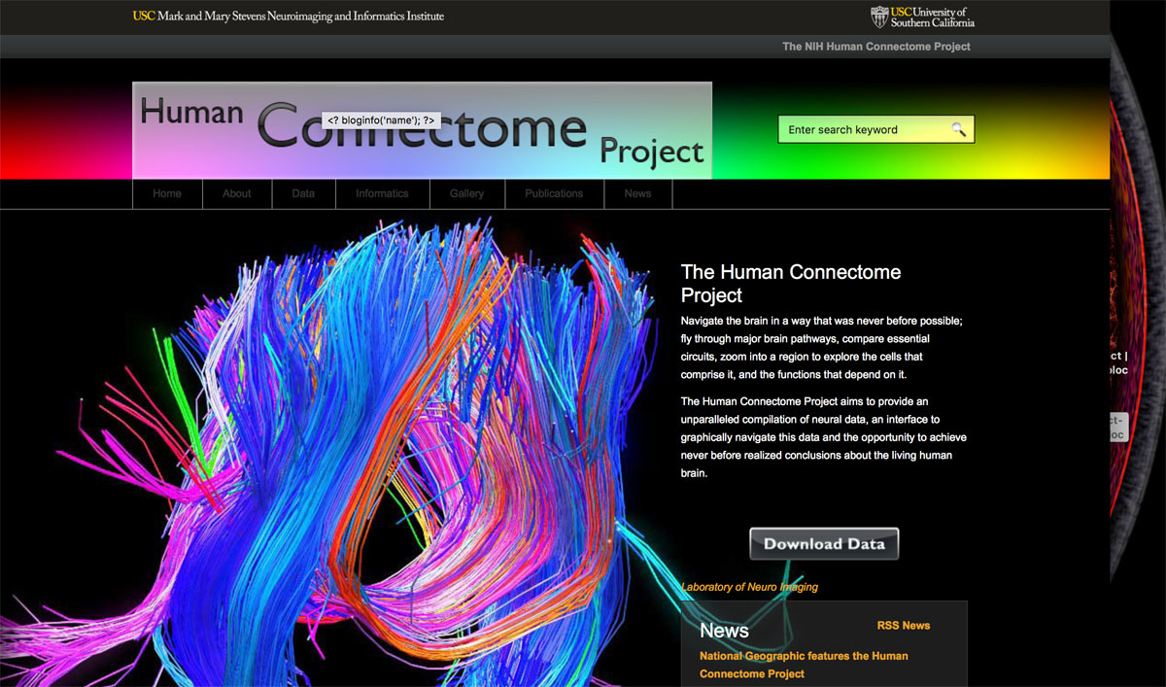The image size is (1166, 687).
Task: Click the Download Data button
Action: click(824, 544)
